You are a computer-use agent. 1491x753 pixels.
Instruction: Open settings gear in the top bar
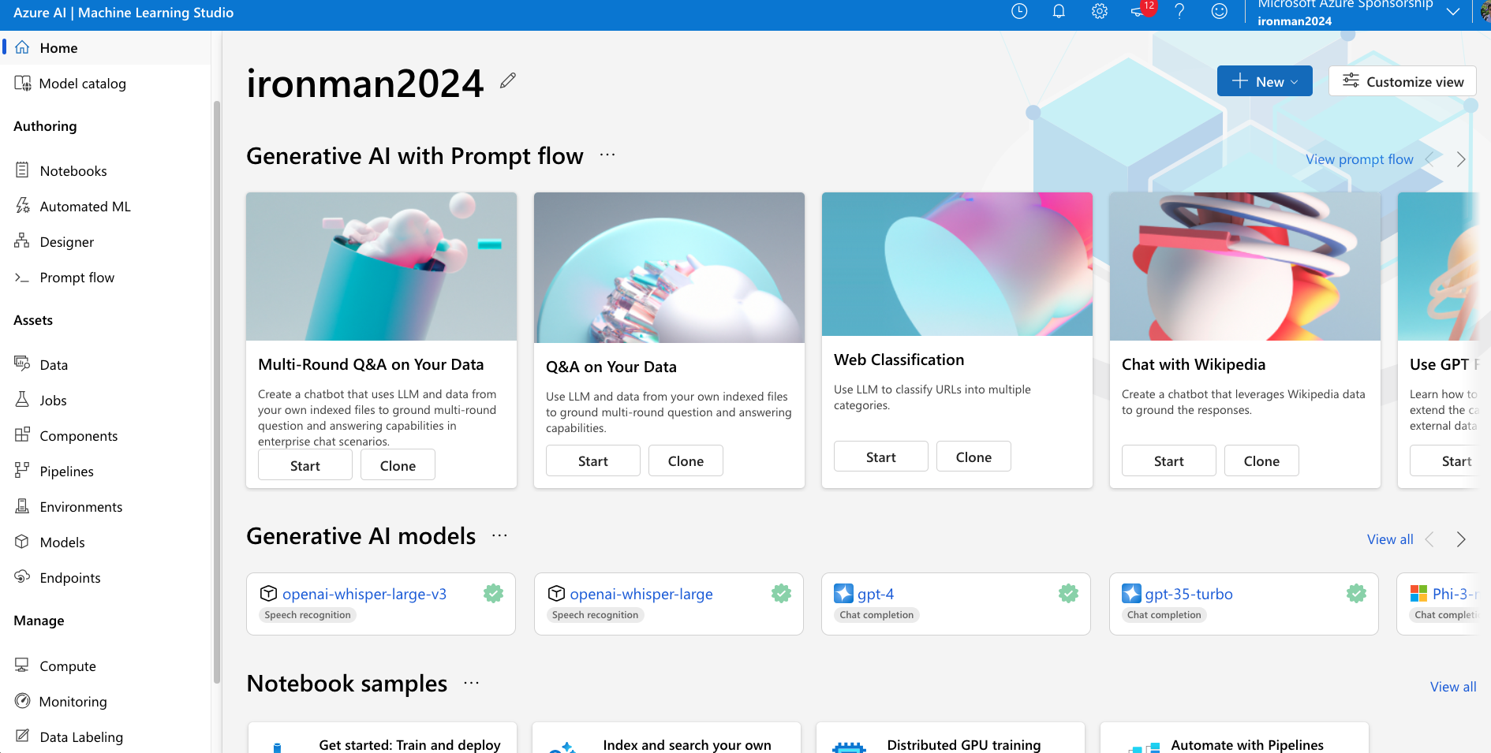tap(1100, 11)
